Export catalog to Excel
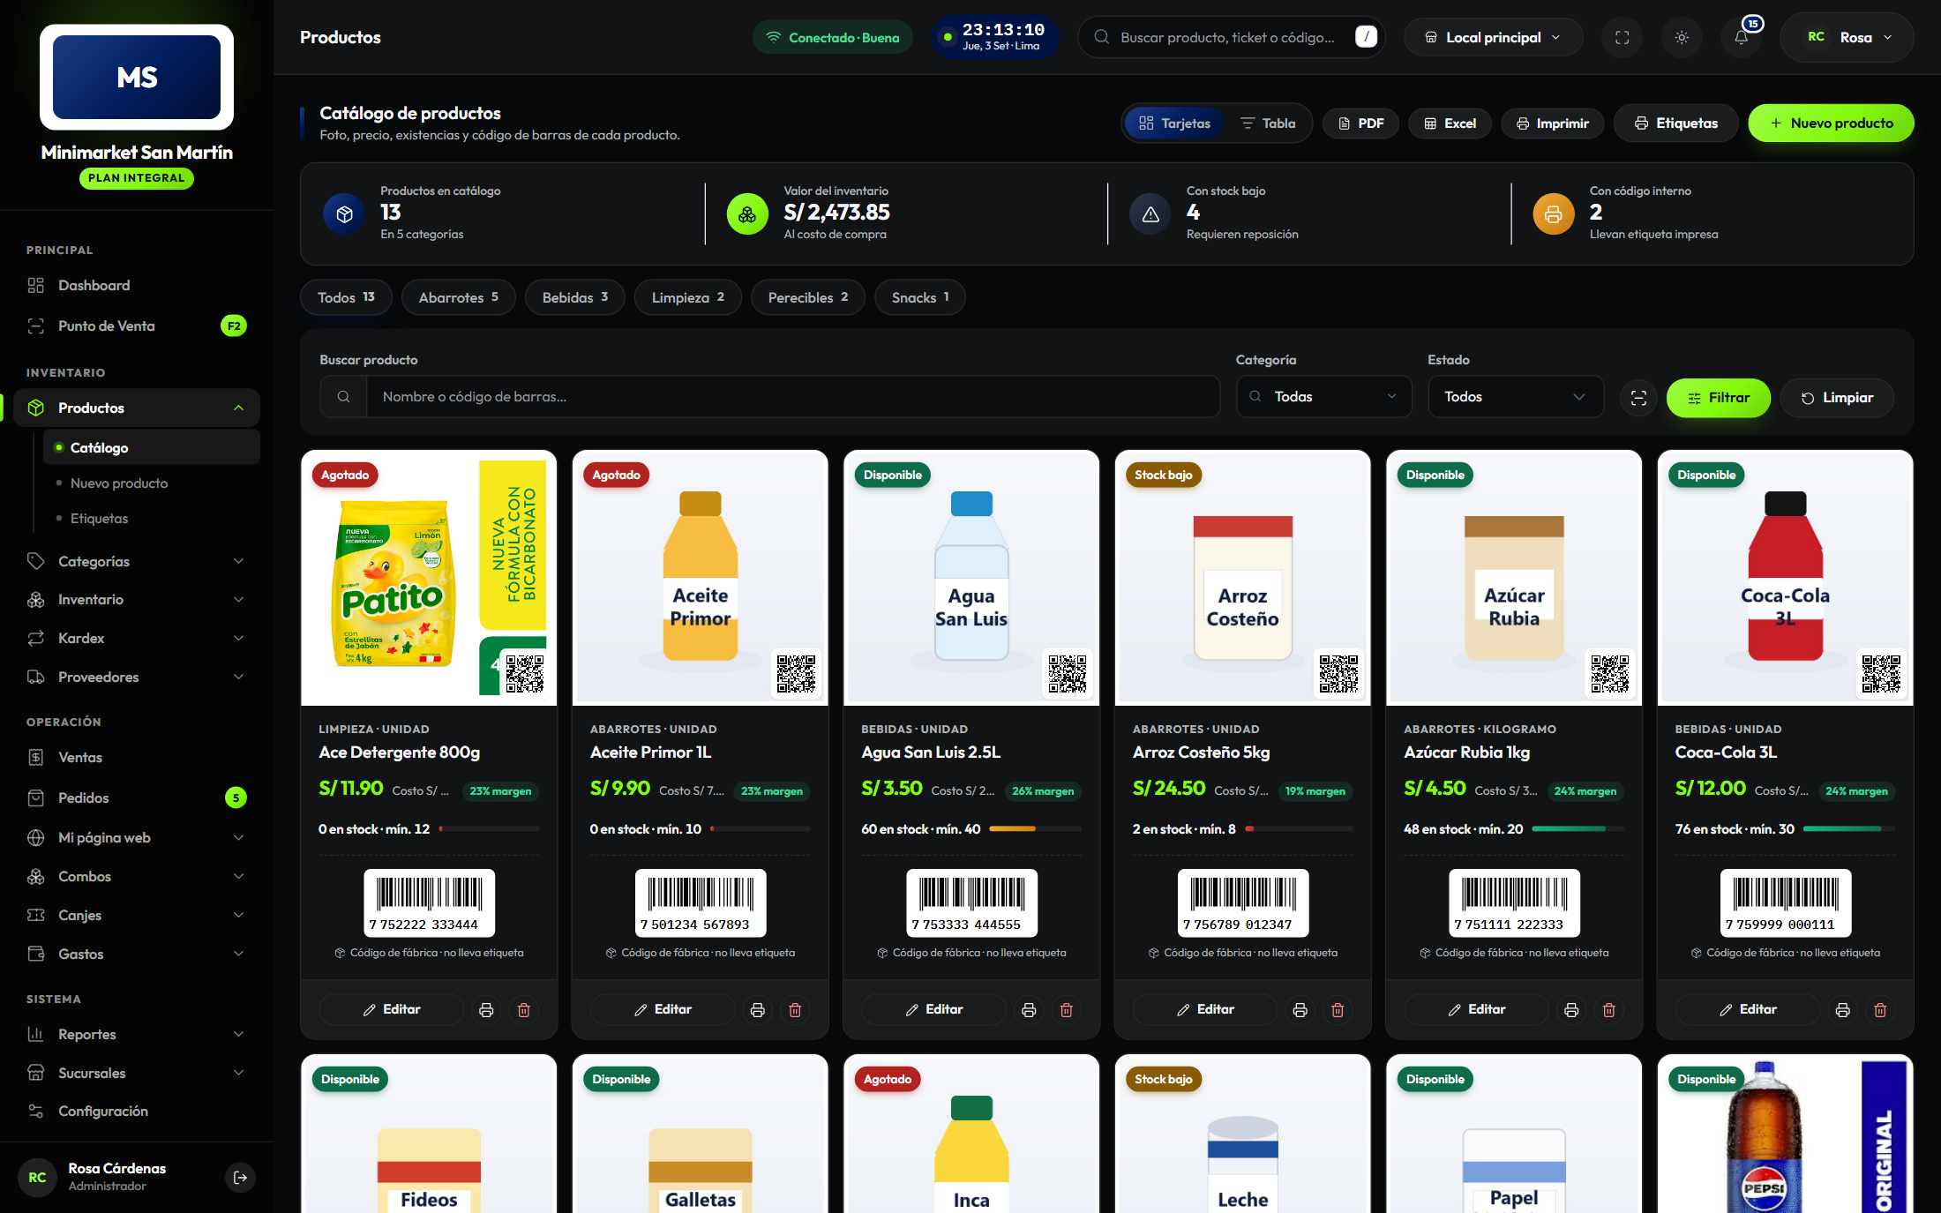Screen dimensions: 1941x1213 click(1450, 124)
